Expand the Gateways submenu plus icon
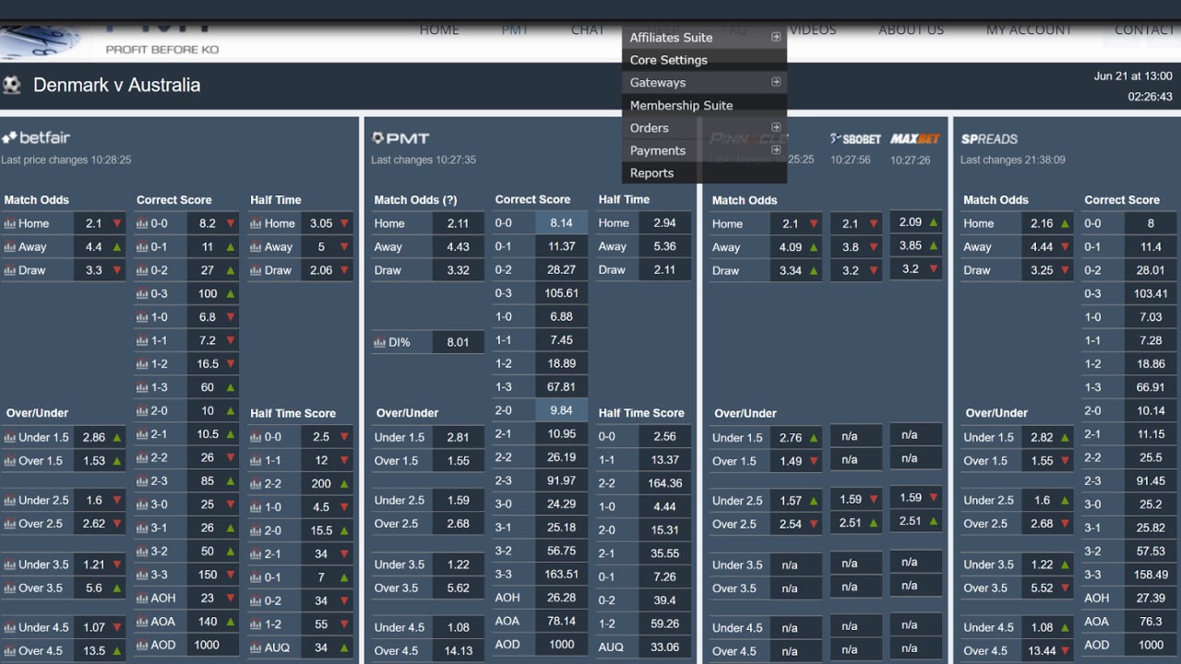 tap(776, 82)
